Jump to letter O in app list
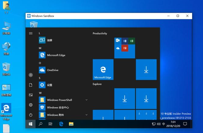 [40, 63]
